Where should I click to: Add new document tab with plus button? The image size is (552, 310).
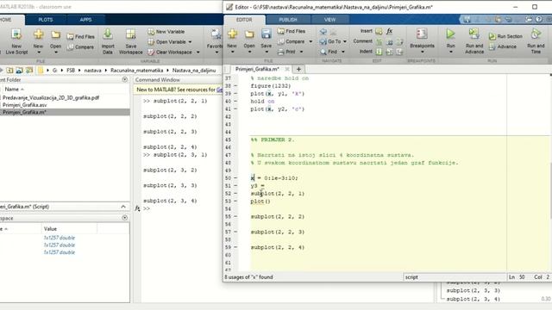(298, 69)
